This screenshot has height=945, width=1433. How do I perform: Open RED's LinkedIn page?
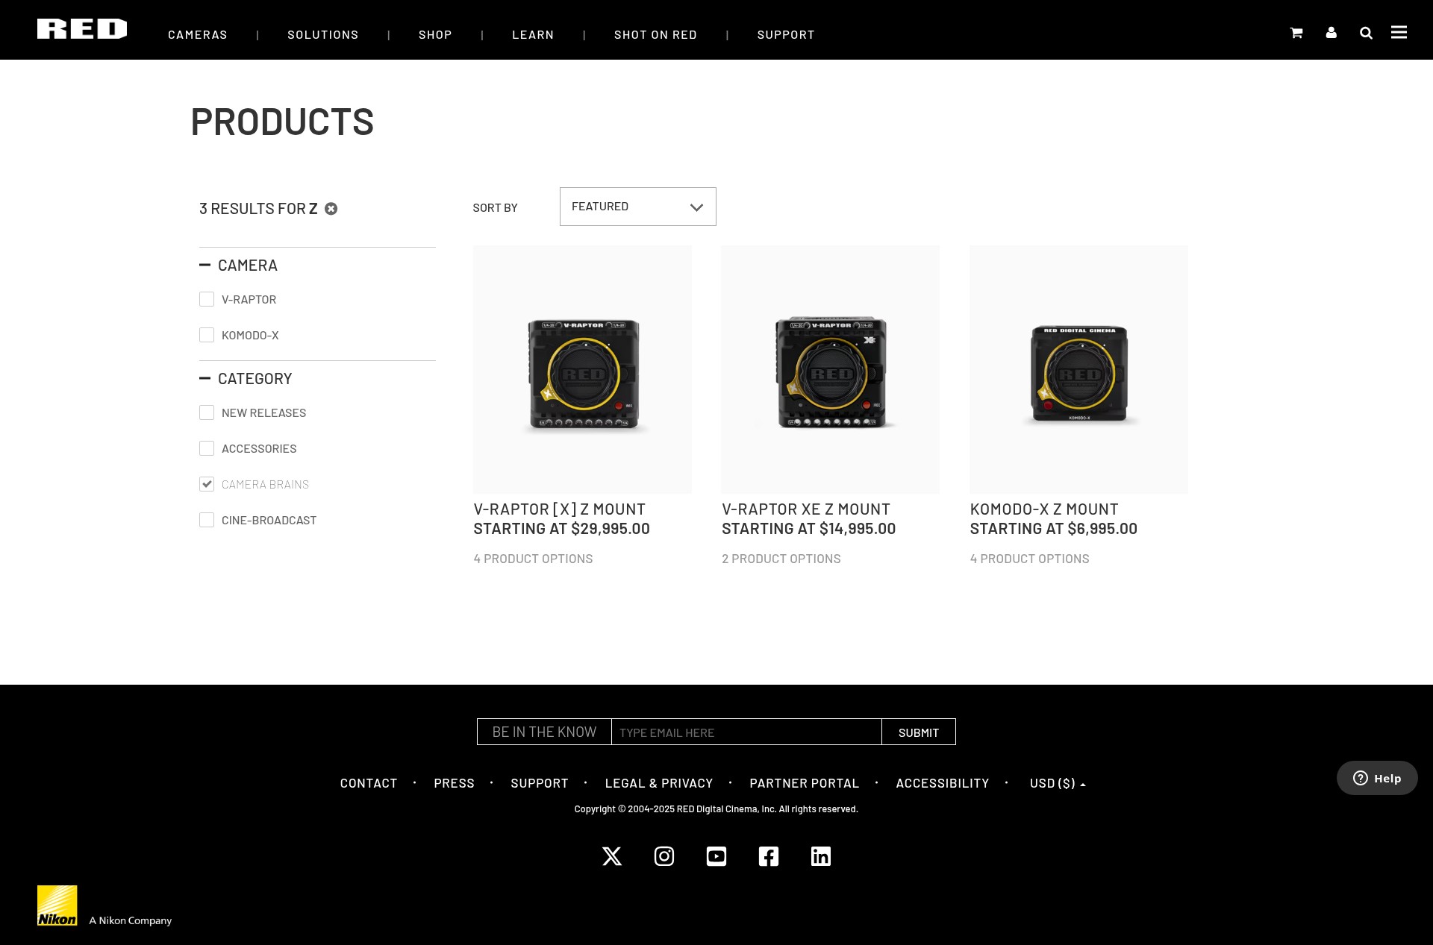click(x=821, y=856)
